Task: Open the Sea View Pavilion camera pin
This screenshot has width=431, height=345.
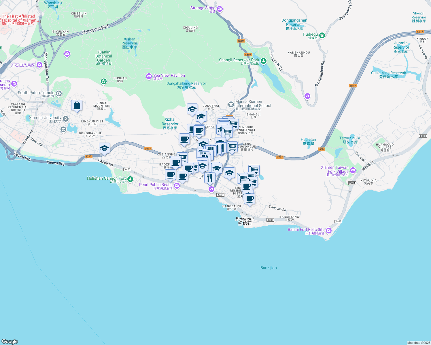Action: [x=149, y=76]
